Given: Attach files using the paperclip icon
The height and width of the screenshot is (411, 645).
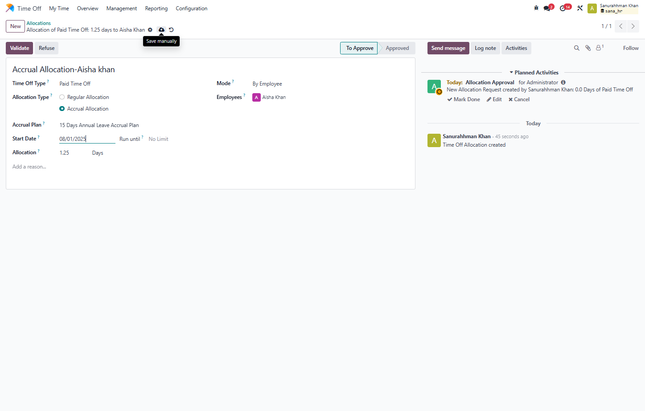Looking at the screenshot, I should pyautogui.click(x=588, y=48).
